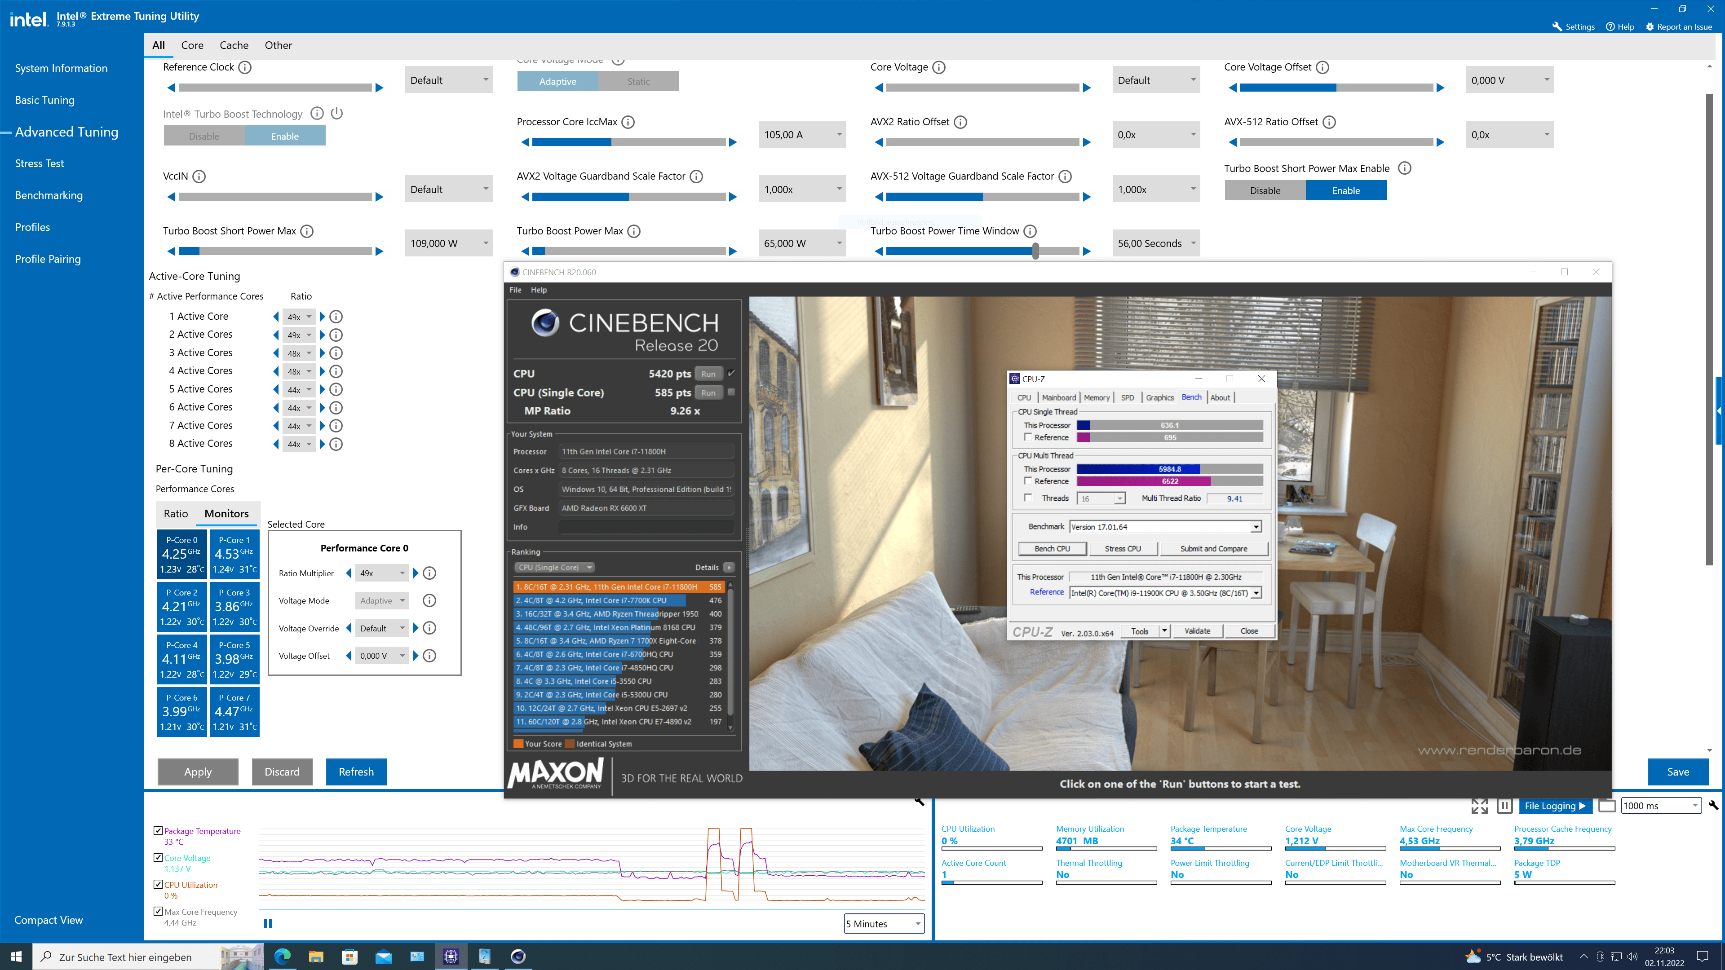
Task: Click the monitor wrench settings icon
Action: coord(1713,805)
